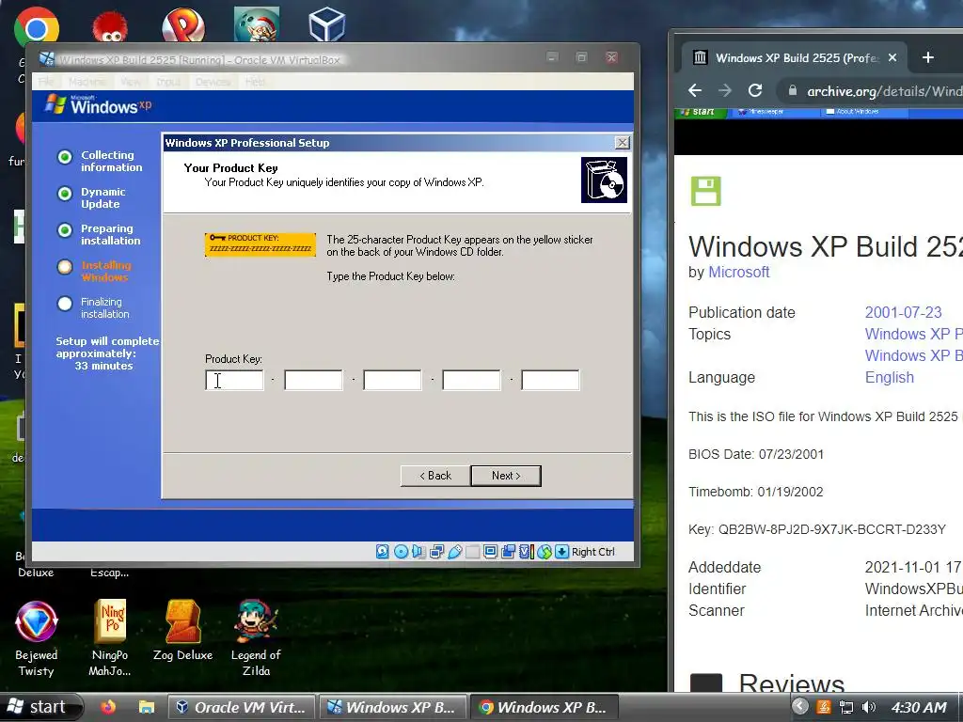Open the red fuzzy creature game desktop icon
The image size is (963, 722).
110,27
